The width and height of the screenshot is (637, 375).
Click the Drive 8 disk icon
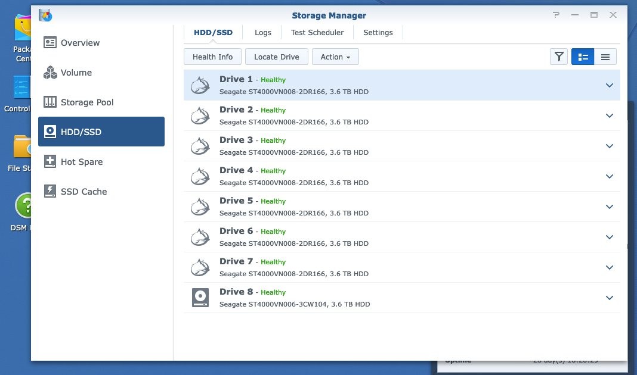point(200,298)
